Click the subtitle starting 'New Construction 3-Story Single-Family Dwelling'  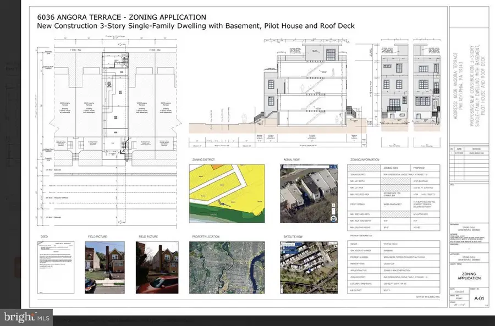pyautogui.click(x=196, y=26)
